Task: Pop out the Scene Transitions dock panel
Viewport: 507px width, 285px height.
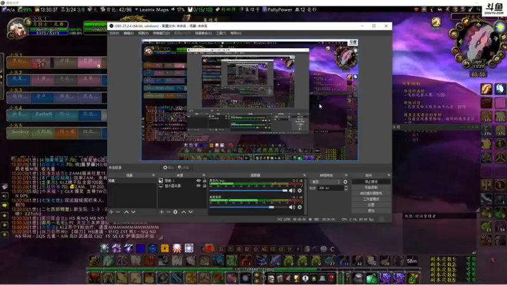Action: 346,175
